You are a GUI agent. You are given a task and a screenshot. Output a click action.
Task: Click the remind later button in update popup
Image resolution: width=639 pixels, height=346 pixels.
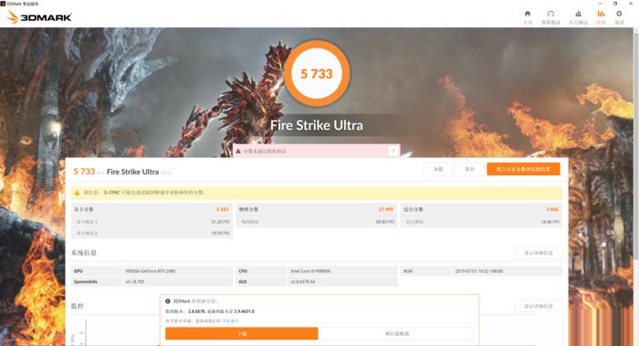(397, 333)
